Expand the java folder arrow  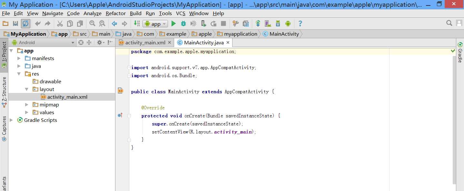coord(19,66)
